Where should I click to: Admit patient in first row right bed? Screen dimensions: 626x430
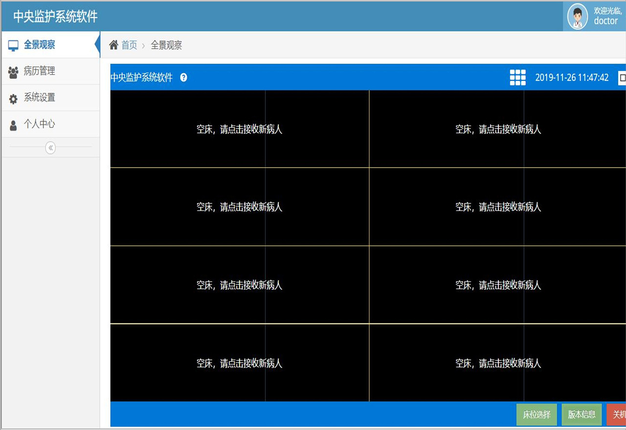498,129
